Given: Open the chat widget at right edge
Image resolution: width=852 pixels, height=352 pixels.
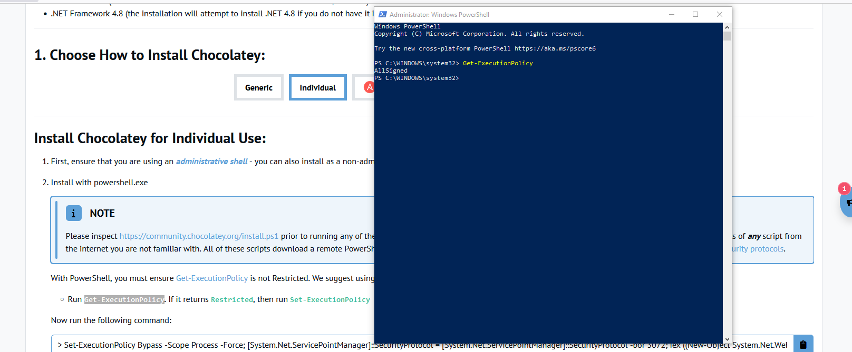Looking at the screenshot, I should [847, 203].
